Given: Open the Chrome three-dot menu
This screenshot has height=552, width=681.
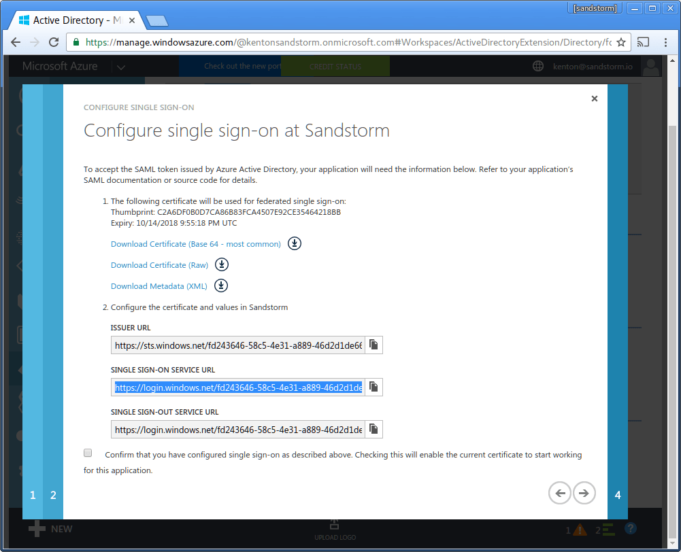Looking at the screenshot, I should pos(665,42).
